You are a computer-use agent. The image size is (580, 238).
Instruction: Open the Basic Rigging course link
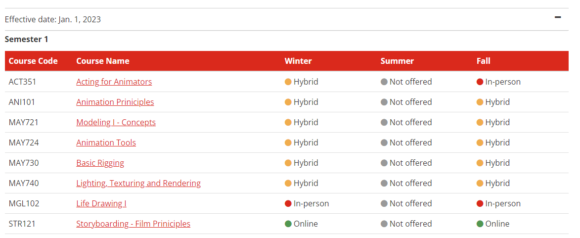100,163
